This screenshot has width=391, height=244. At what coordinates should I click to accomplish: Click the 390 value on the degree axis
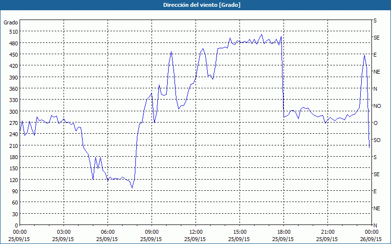14,77
